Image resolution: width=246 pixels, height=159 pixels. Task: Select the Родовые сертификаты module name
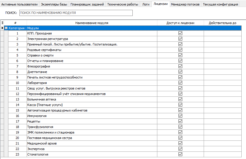pyautogui.click(x=92, y=50)
